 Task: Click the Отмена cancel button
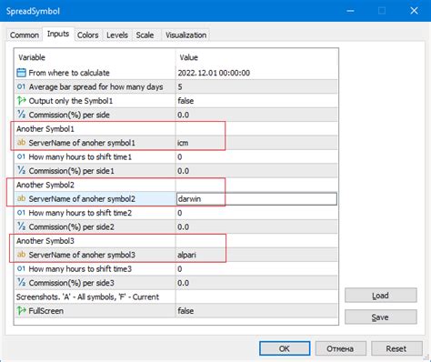(340, 348)
